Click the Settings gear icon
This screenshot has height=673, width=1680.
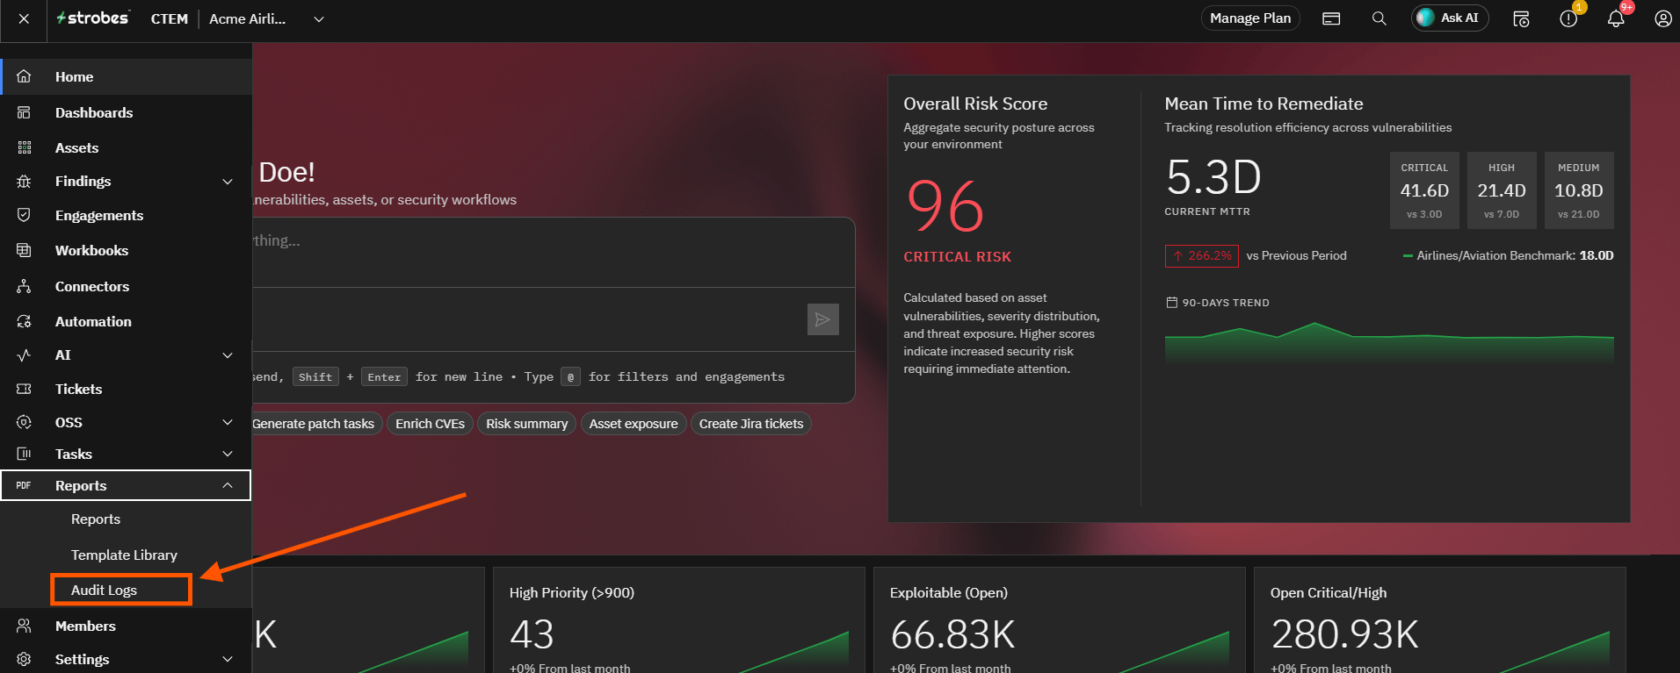tap(24, 659)
